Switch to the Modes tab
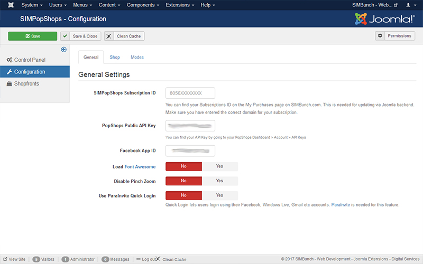 pyautogui.click(x=137, y=57)
